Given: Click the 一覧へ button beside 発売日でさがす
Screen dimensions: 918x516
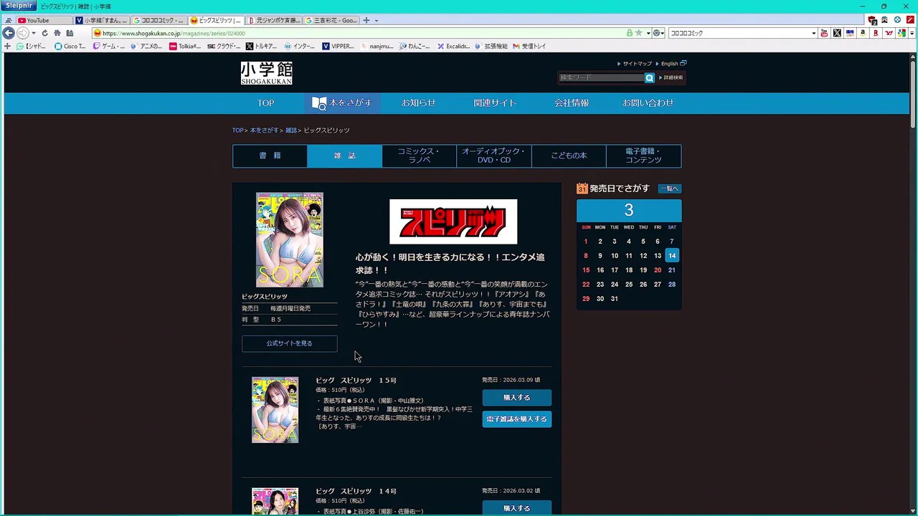Looking at the screenshot, I should 669,188.
